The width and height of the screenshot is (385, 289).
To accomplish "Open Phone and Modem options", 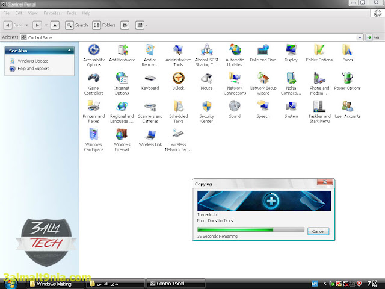I will (319, 84).
